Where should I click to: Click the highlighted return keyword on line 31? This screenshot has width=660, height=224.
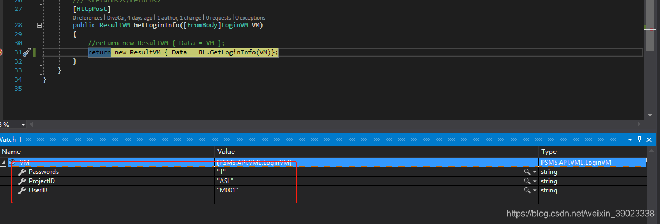click(99, 52)
